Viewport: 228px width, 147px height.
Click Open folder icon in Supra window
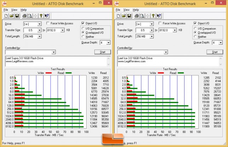pos(11,16)
